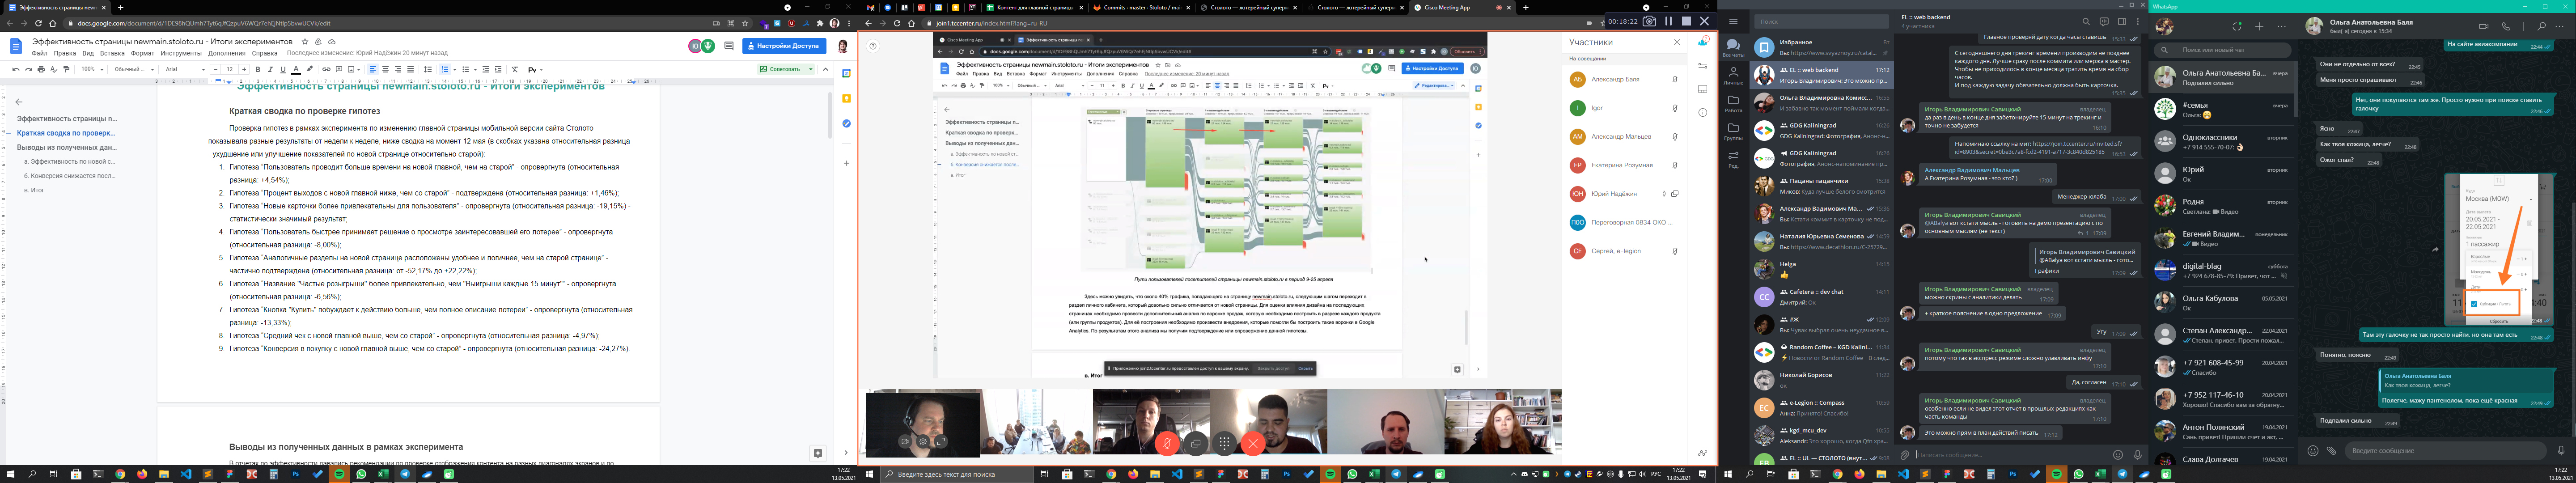Toggle left text alignment
Viewport: 2576px width, 483px height.
[373, 70]
